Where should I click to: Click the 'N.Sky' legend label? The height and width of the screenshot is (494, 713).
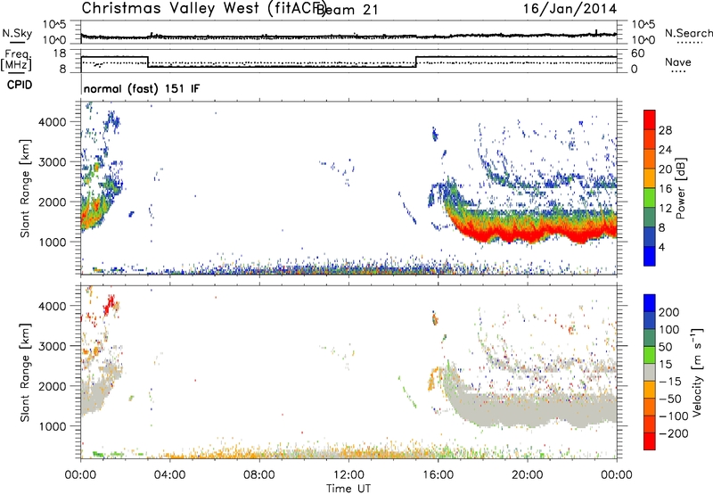17,33
